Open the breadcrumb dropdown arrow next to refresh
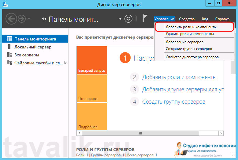The width and height of the screenshot is (238, 160). click(121, 19)
